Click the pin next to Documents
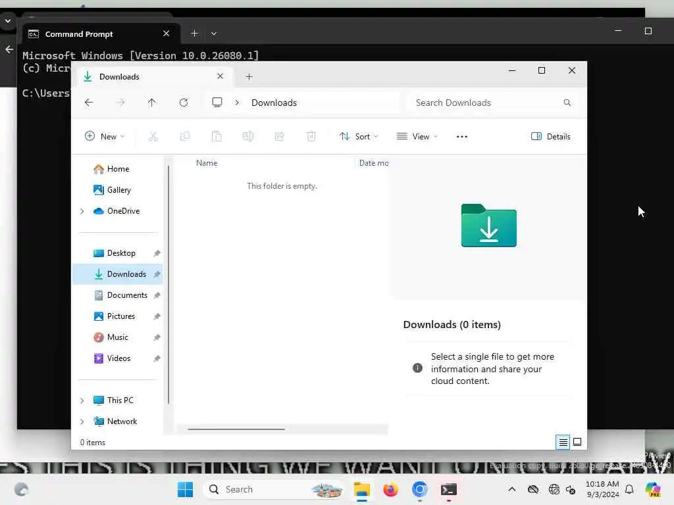674x505 pixels. (x=157, y=295)
